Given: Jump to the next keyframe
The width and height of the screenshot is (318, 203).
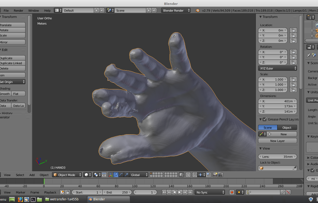Looking at the screenshot, I should tap(185, 192).
